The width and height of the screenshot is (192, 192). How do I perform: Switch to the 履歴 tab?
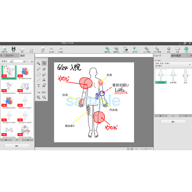click(x=22, y=56)
